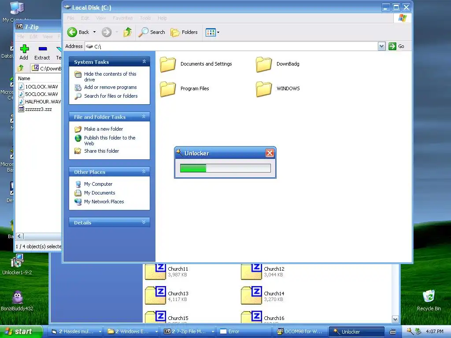Click the Address field showing C:\
Image resolution: width=451 pixels, height=338 pixels.
pos(232,46)
